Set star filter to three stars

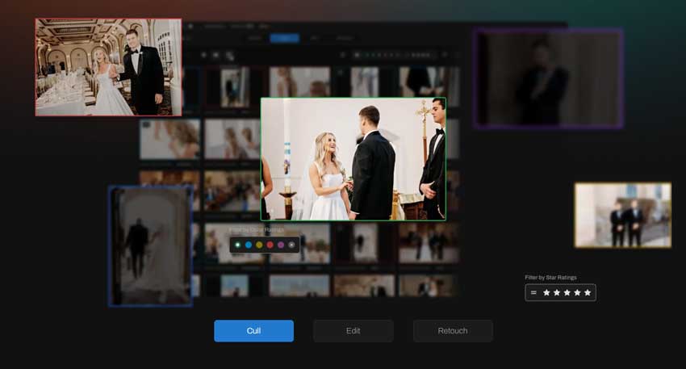567,292
